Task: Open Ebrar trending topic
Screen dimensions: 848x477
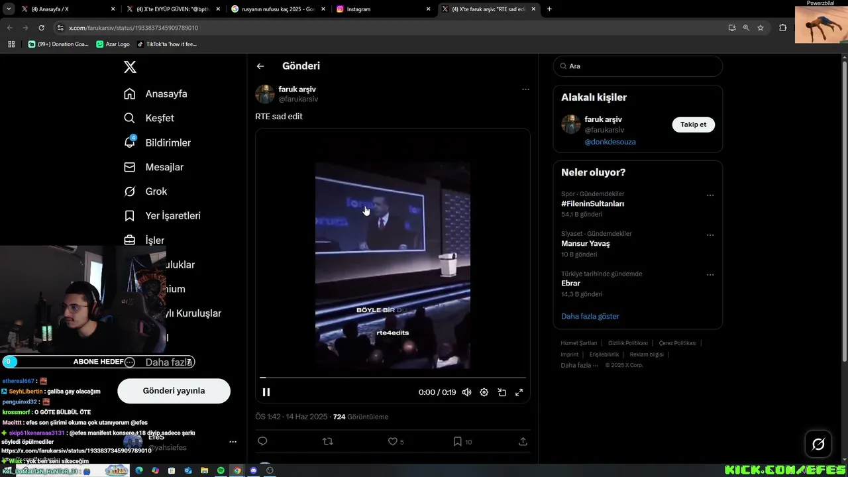Action: (570, 283)
